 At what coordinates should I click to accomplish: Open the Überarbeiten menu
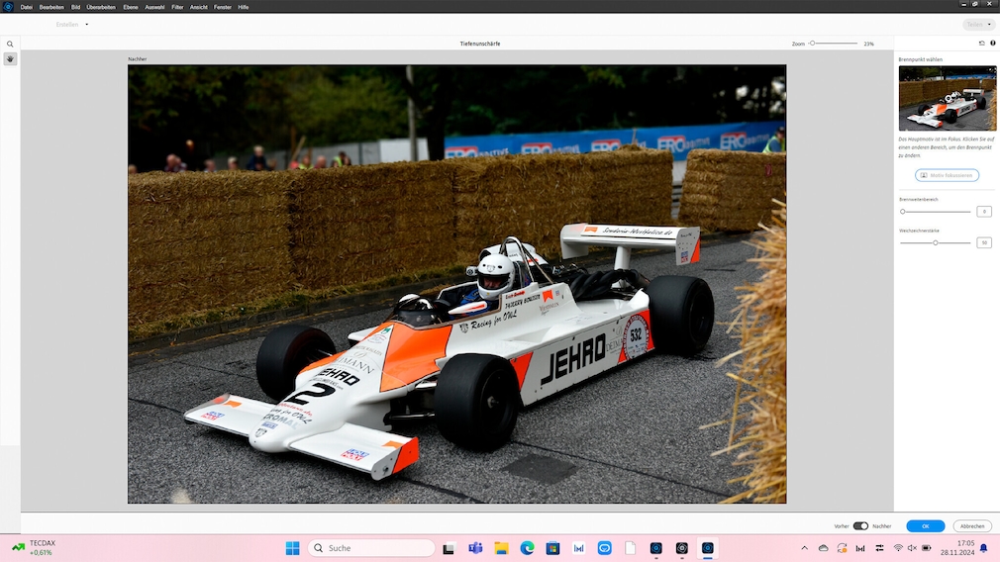coord(101,7)
